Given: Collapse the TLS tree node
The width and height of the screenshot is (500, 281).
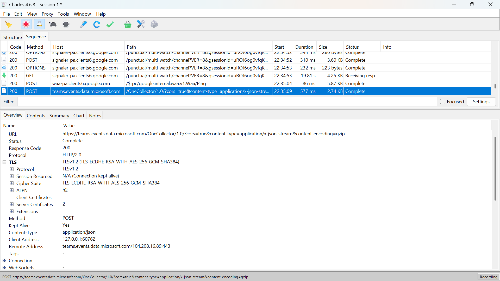Looking at the screenshot, I should (4, 162).
